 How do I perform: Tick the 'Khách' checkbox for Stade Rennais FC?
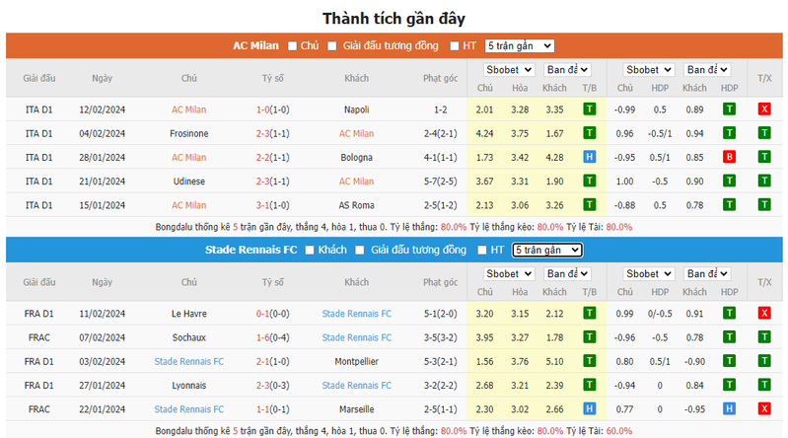pos(310,250)
